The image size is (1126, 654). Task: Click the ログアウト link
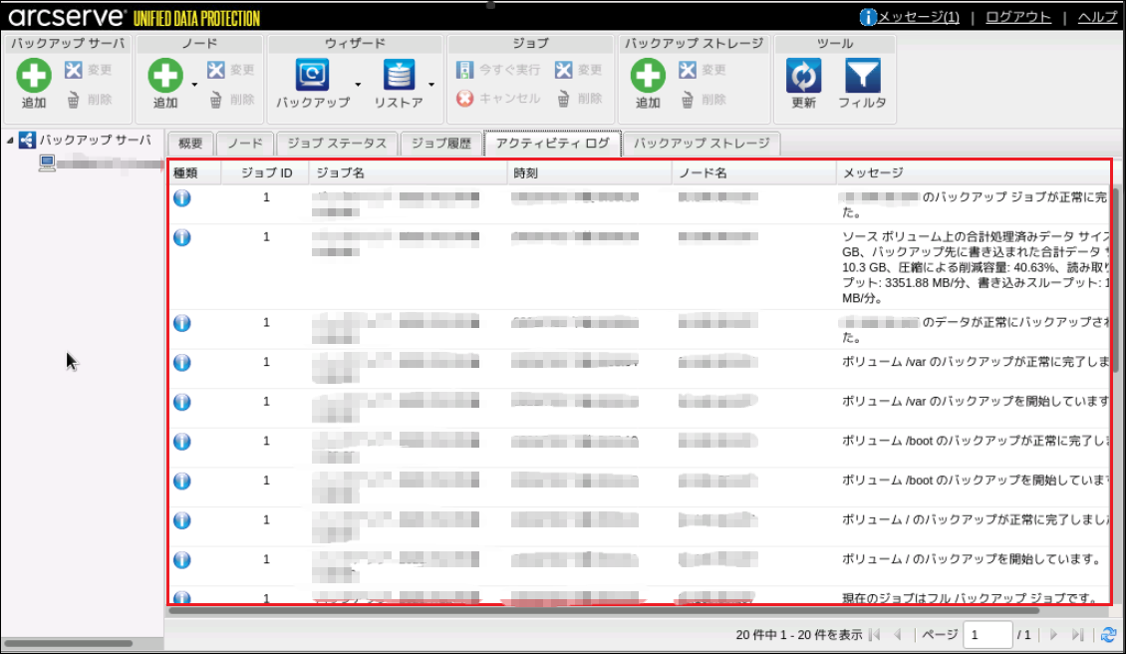click(x=1017, y=17)
